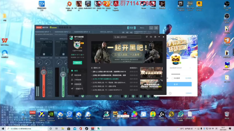Click the A1 hardware out selector
This screenshot has height=131, width=234.
123,32
